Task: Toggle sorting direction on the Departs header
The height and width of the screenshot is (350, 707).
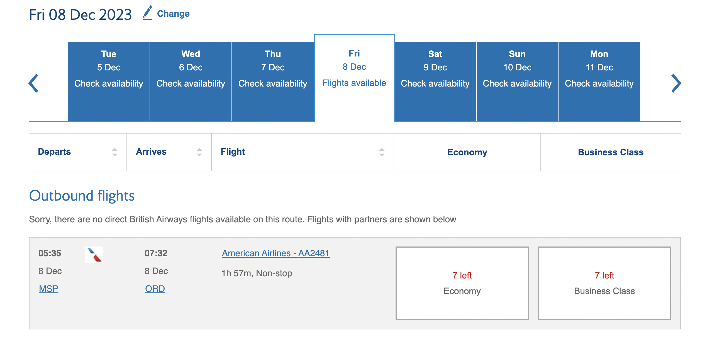Action: (114, 152)
